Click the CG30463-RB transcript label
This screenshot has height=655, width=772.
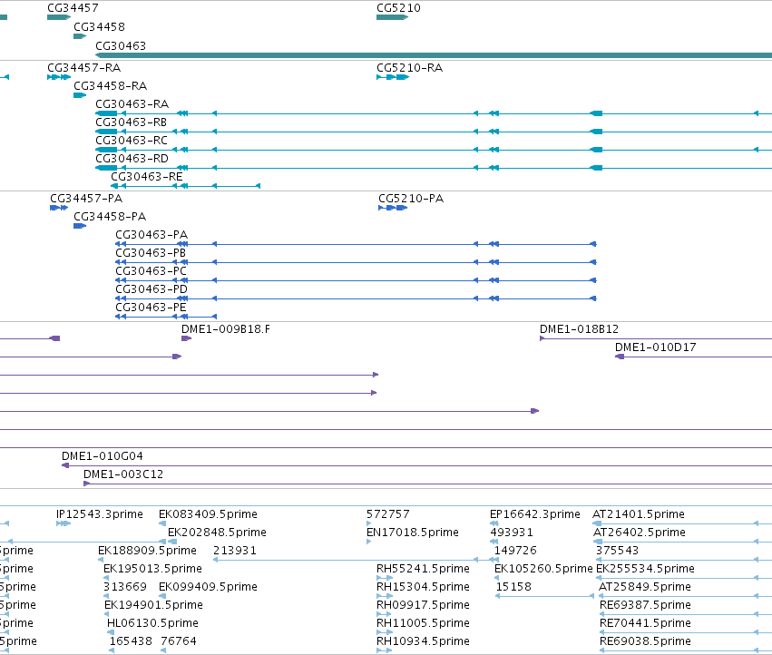coord(131,122)
